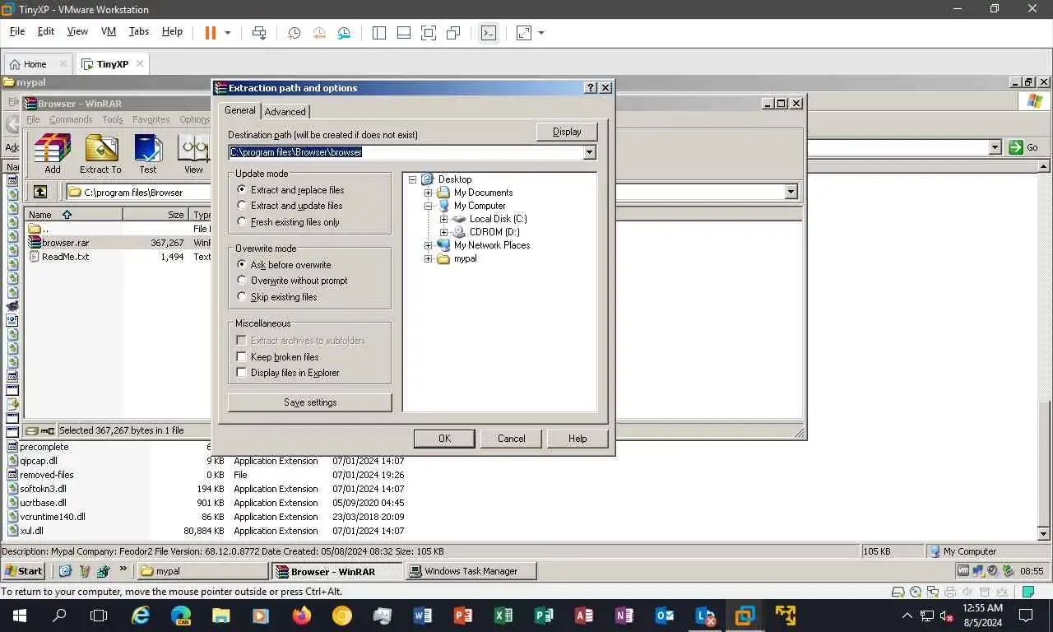The width and height of the screenshot is (1053, 632).
Task: Toggle the VMware library sidebar icon
Action: click(379, 33)
